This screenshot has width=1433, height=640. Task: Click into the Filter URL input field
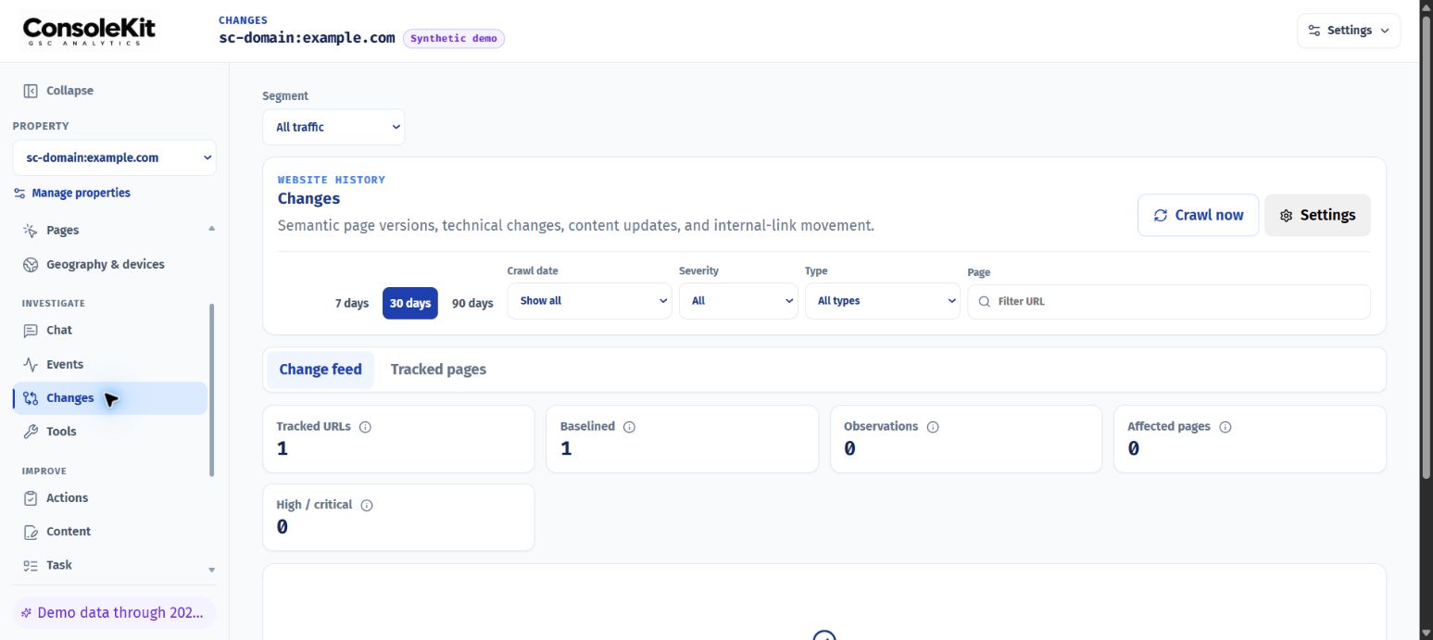pyautogui.click(x=1169, y=302)
